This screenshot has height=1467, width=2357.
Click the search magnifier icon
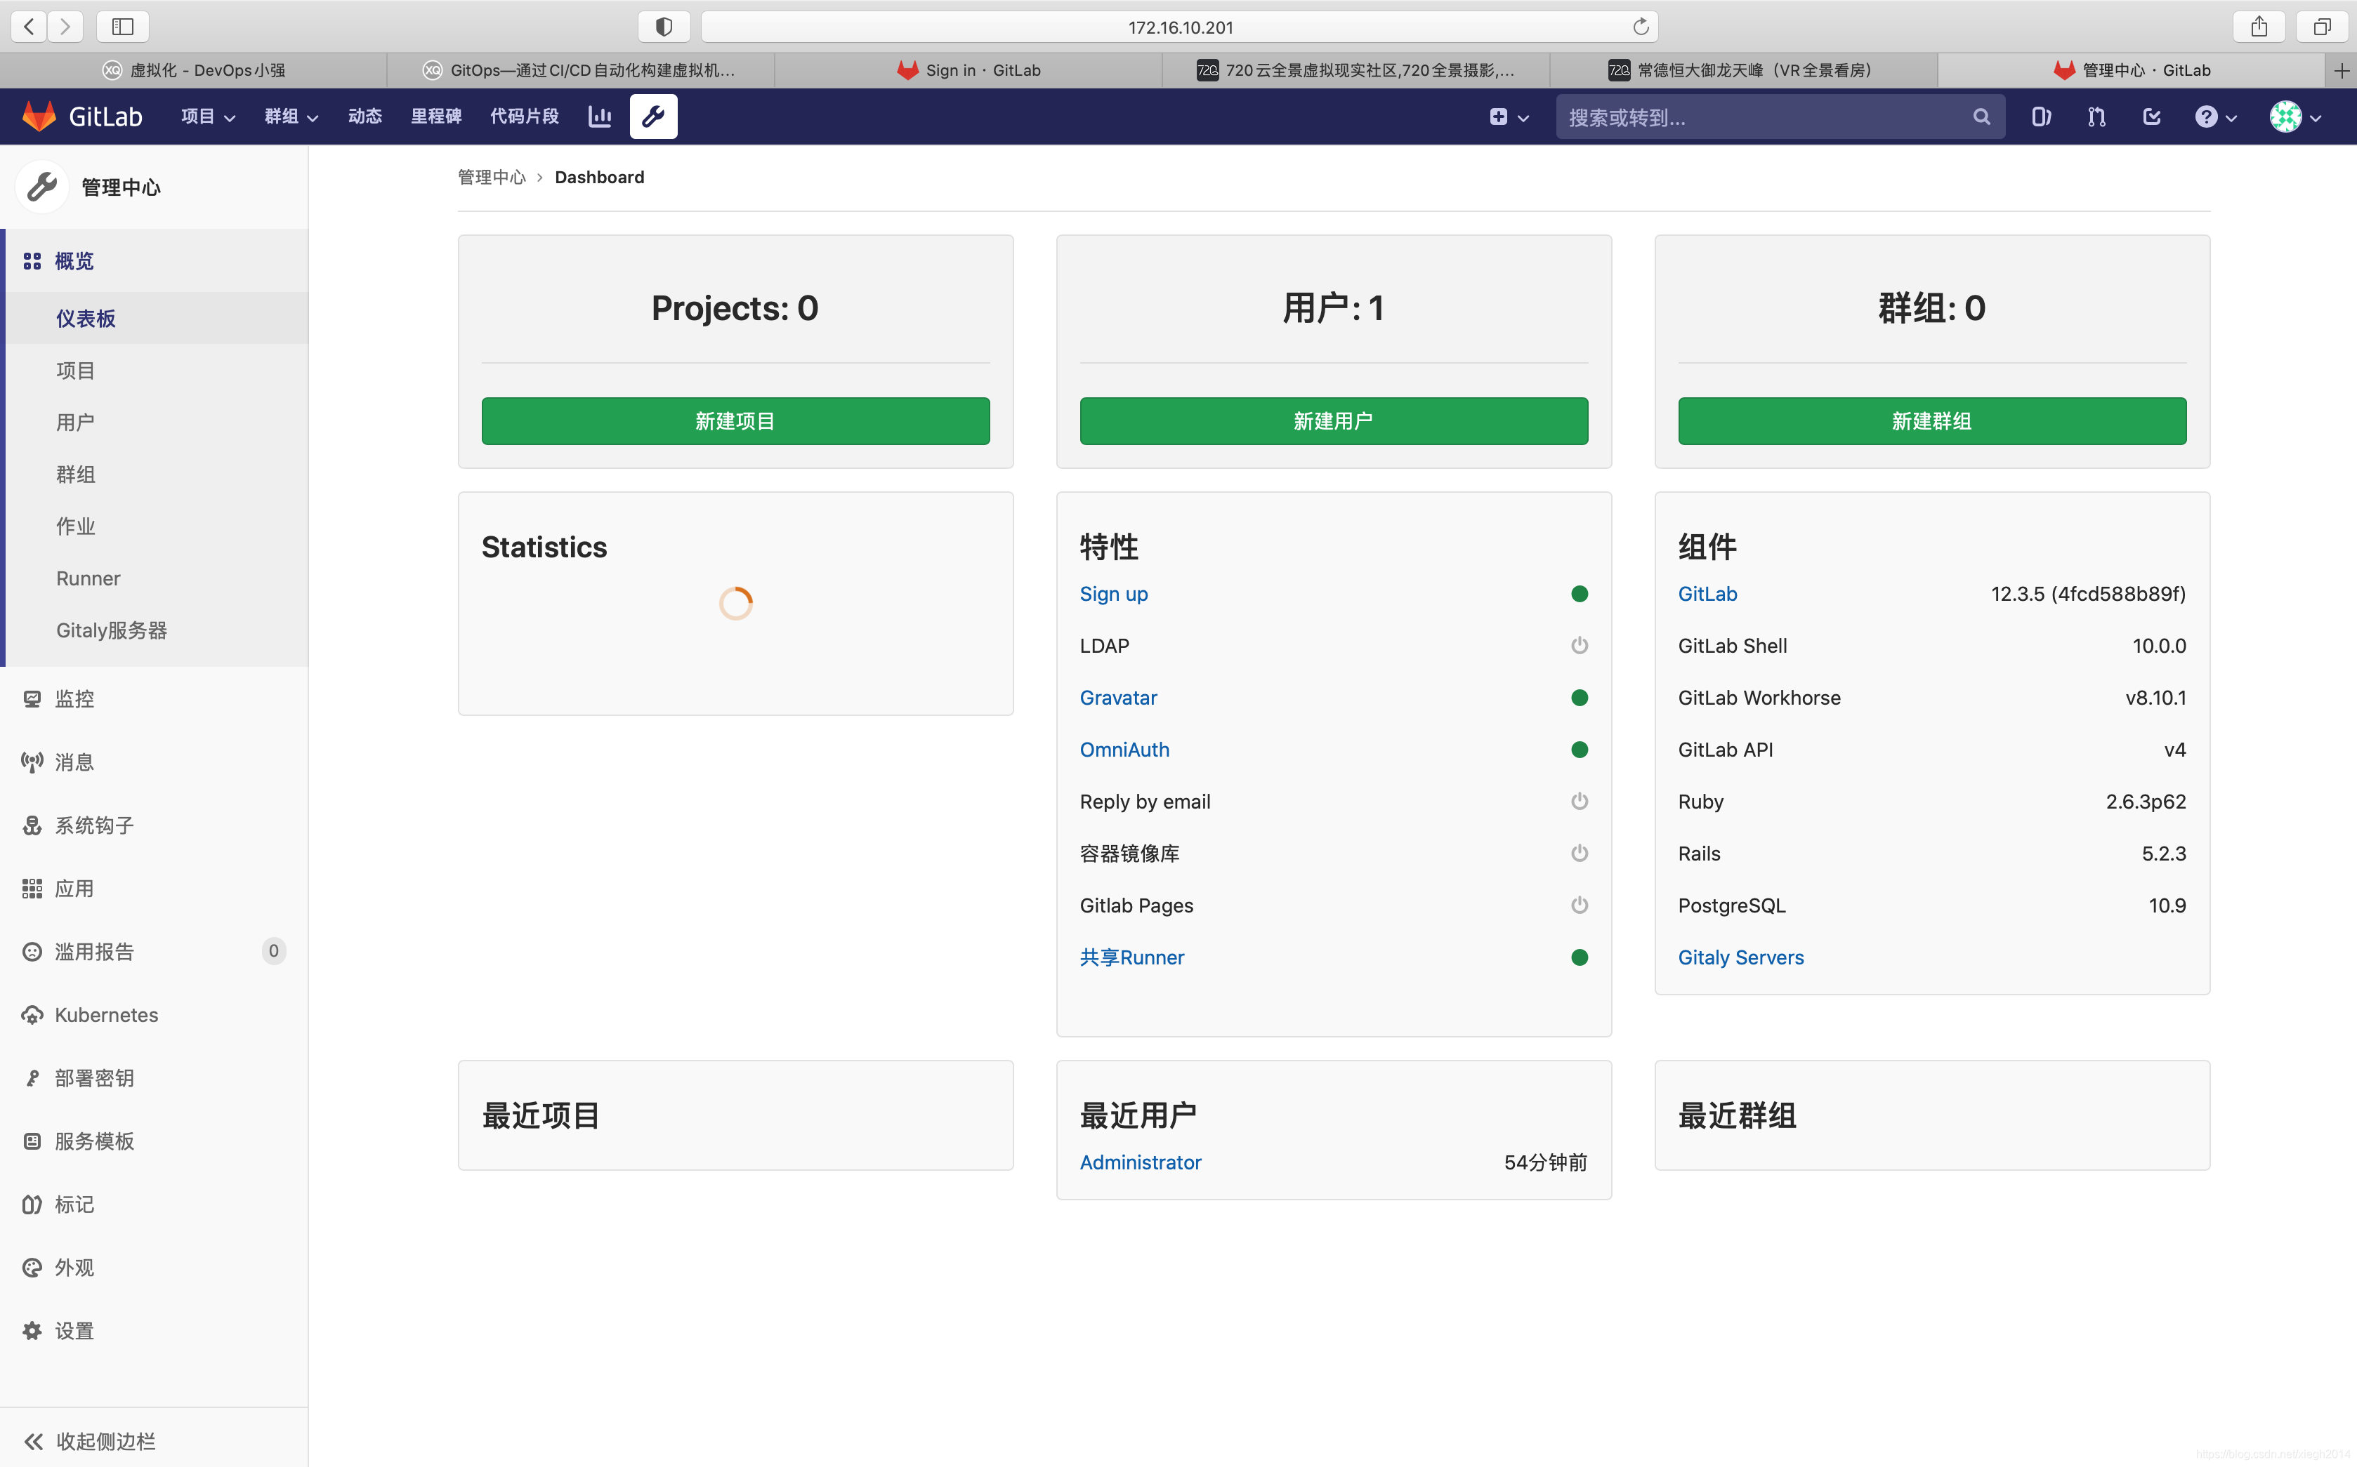tap(1981, 117)
